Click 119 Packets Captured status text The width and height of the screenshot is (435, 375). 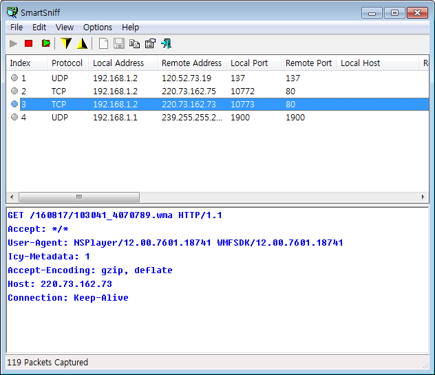pos(47,362)
